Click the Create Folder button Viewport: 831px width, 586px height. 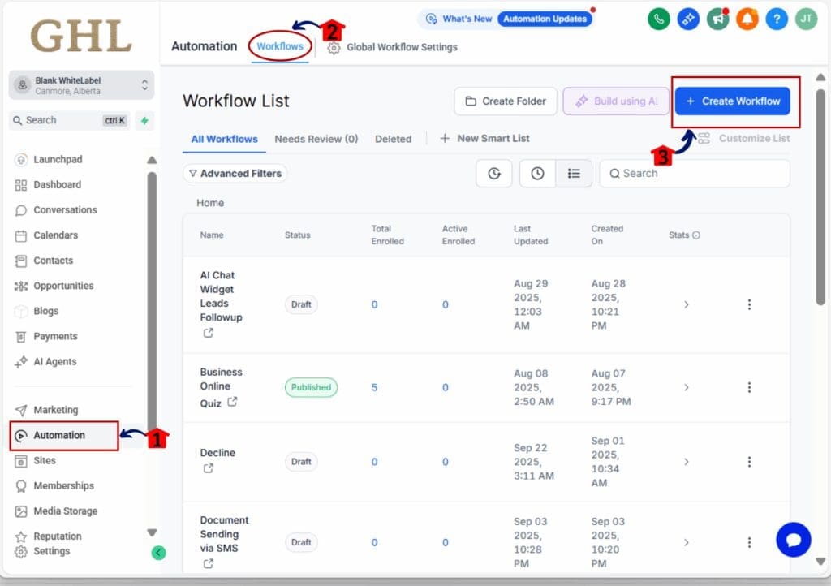click(505, 101)
